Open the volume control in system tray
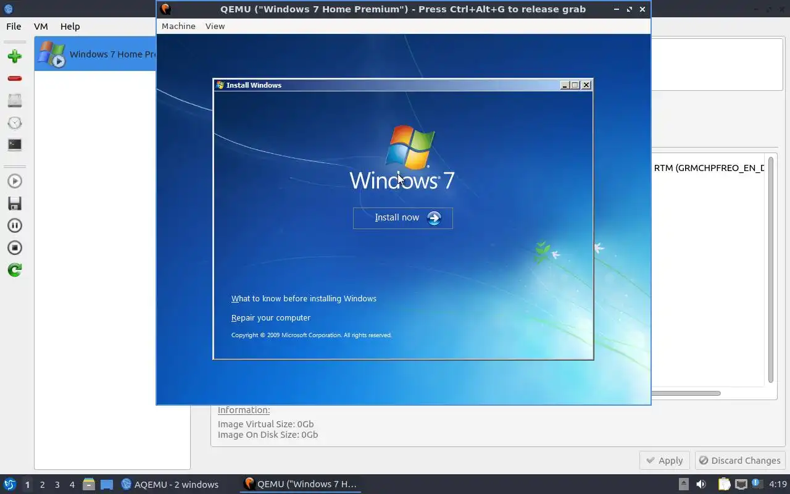This screenshot has height=494, width=790. 701,484
